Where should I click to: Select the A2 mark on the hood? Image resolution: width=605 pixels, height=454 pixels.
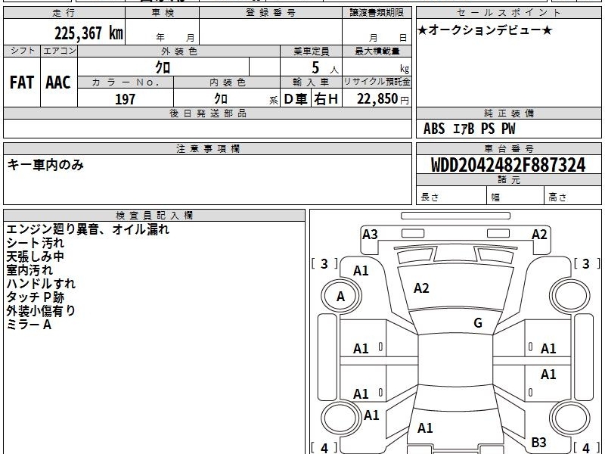click(x=421, y=288)
